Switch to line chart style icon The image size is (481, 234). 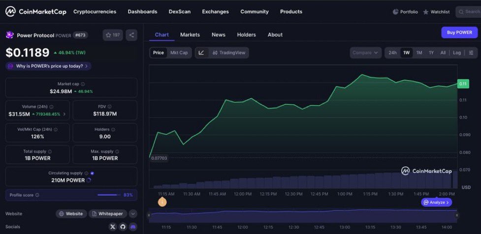[201, 53]
